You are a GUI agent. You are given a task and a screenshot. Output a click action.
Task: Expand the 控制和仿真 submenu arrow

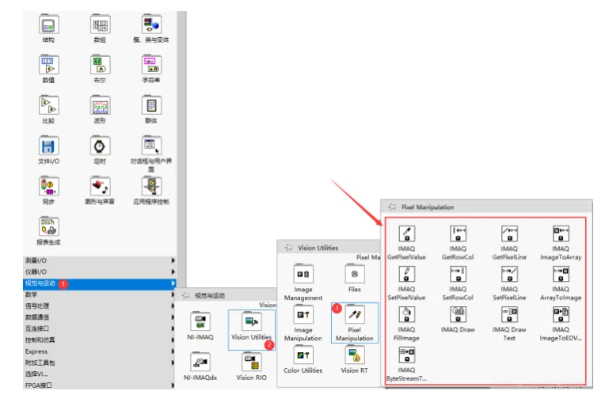click(173, 340)
